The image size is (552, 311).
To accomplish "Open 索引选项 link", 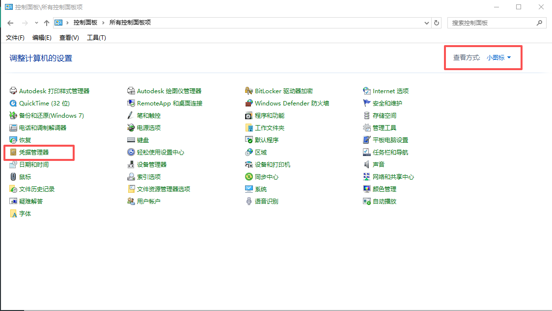I will [149, 177].
